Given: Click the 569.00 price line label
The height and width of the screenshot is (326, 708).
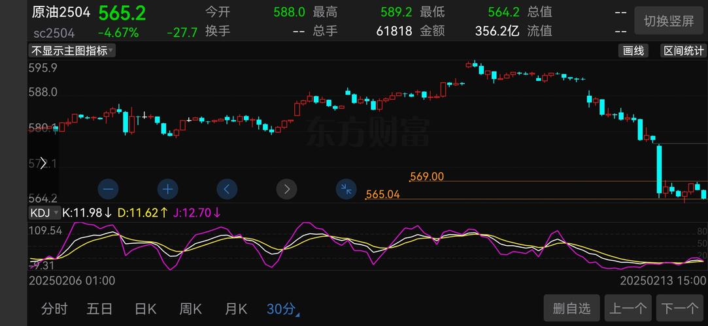Looking at the screenshot, I should 427,177.
